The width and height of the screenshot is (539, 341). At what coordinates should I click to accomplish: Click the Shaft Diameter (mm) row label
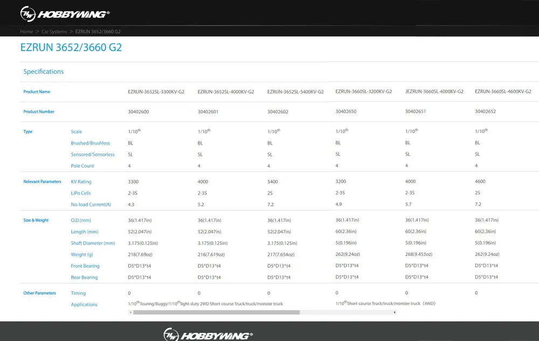(93, 243)
